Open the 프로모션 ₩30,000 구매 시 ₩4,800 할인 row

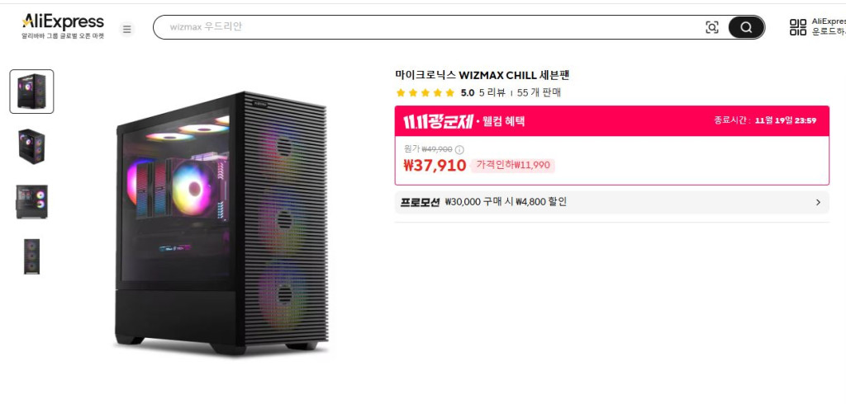point(612,203)
